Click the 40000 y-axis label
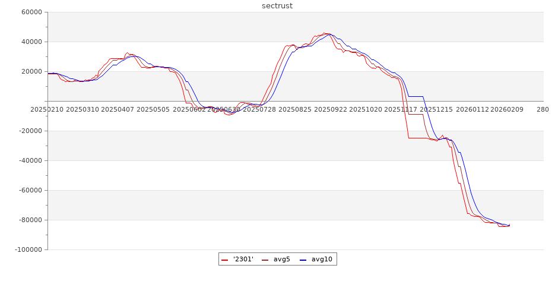555x297 pixels. coord(31,42)
